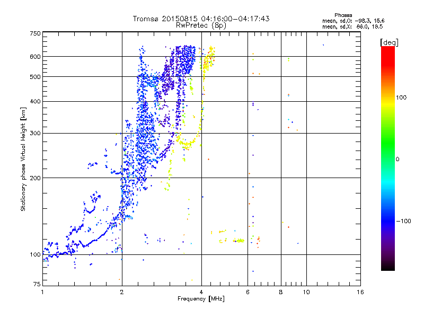The width and height of the screenshot is (424, 318).
Task: Click the yellow echo cluster near 600 km
Action: 208,59
